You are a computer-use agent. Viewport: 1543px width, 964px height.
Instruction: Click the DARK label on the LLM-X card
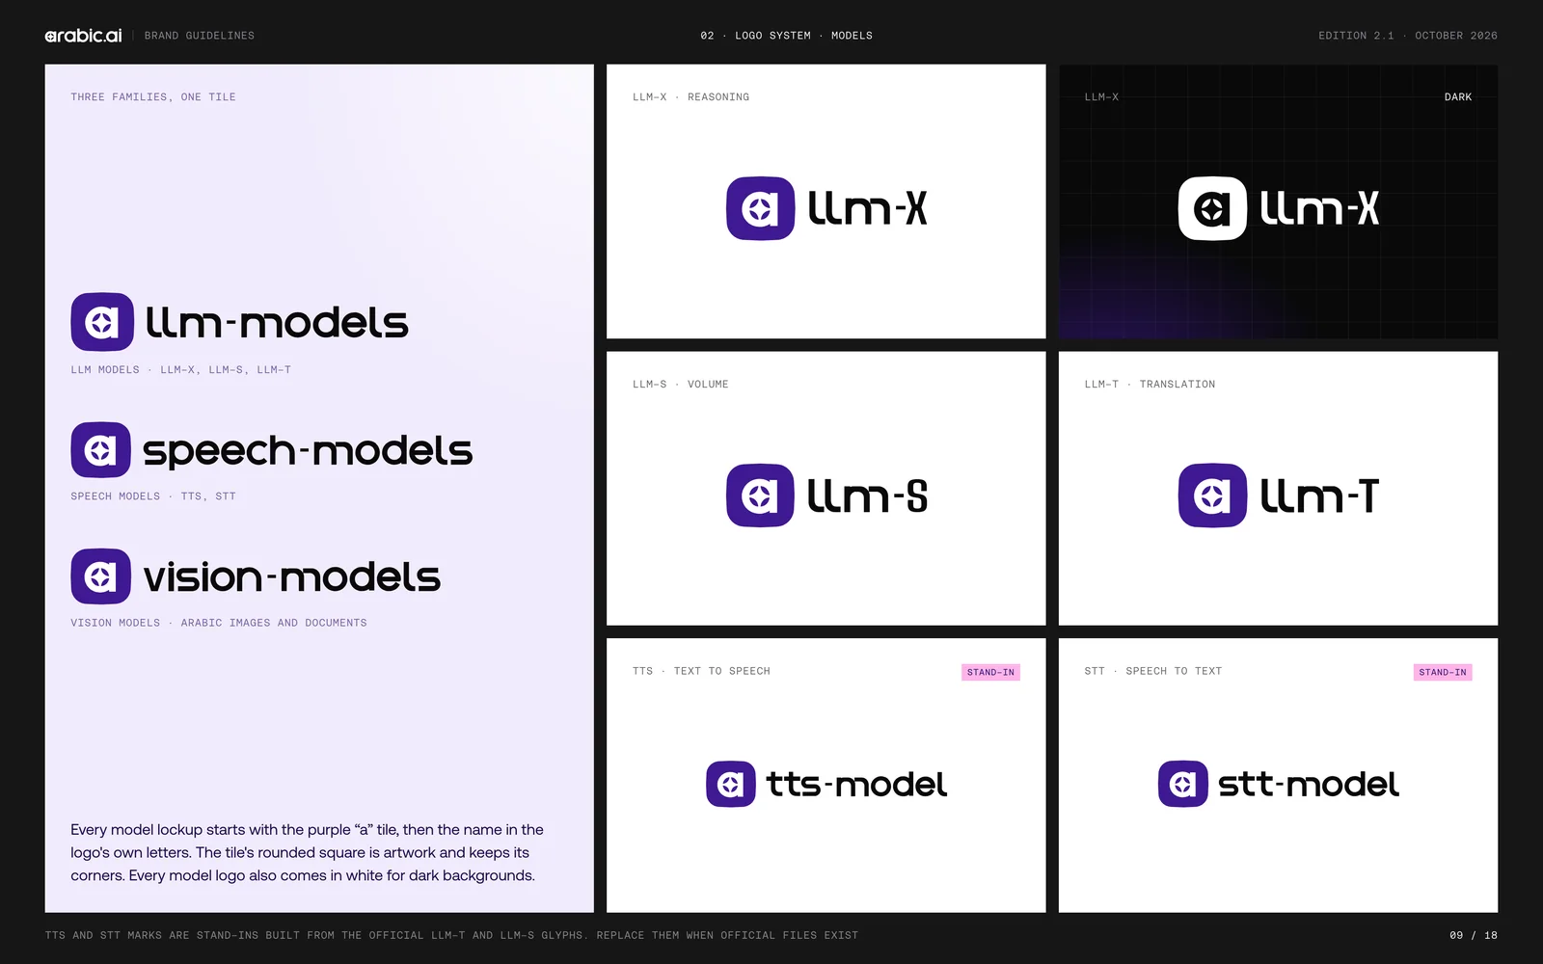pos(1458,97)
